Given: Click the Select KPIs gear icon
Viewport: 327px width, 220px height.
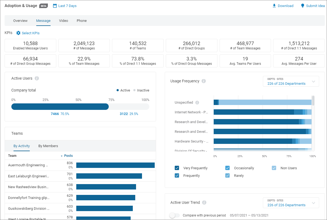Looking at the screenshot, I should point(18,33).
